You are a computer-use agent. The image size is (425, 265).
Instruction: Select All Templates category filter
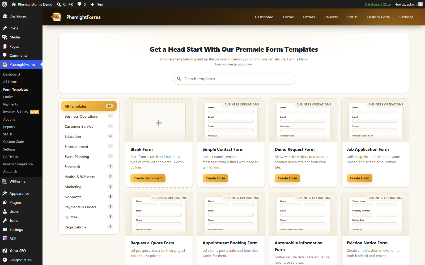(89, 106)
